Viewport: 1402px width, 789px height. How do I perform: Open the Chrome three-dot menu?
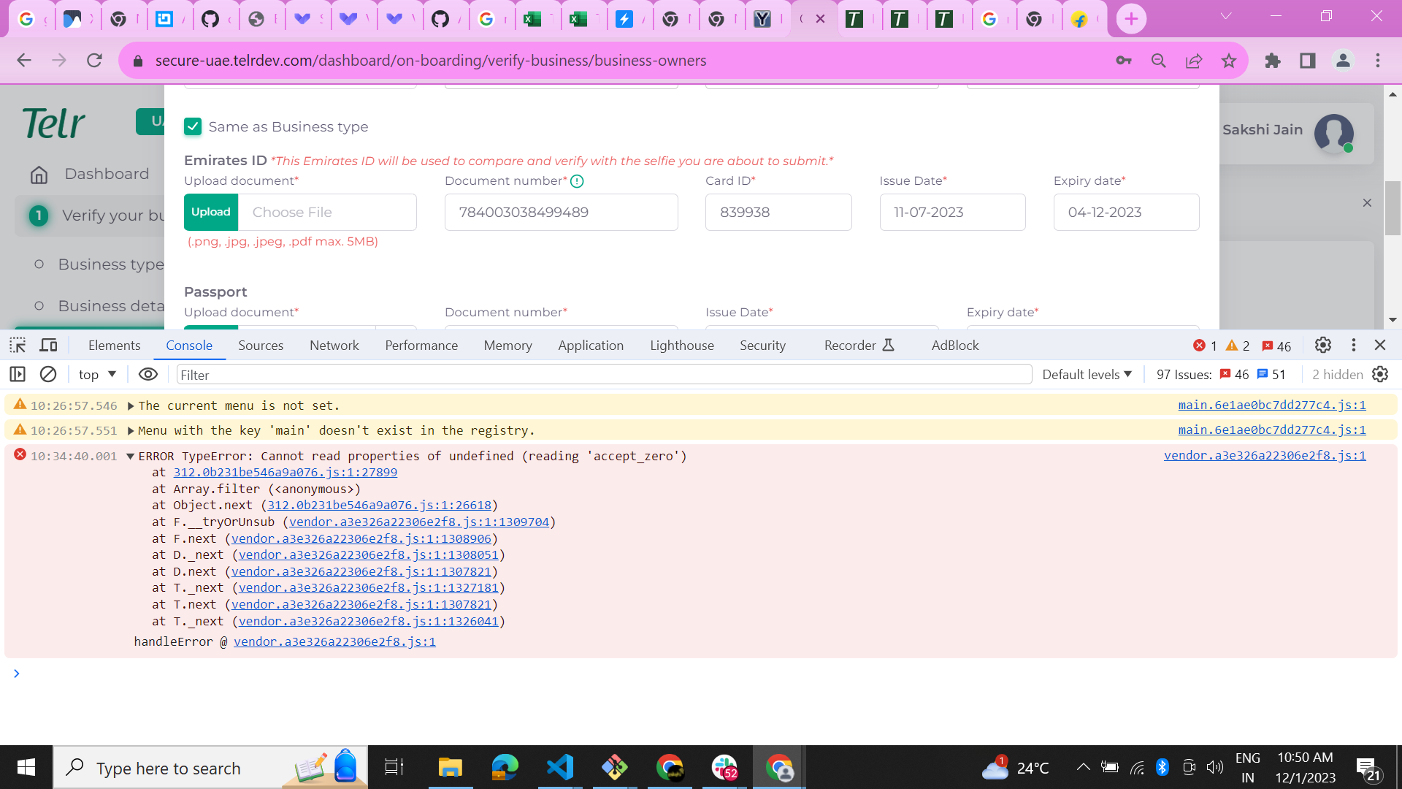click(x=1378, y=61)
